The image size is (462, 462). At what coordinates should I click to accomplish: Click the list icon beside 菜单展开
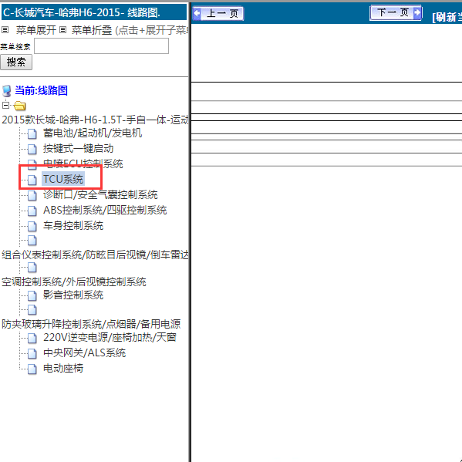point(5,30)
